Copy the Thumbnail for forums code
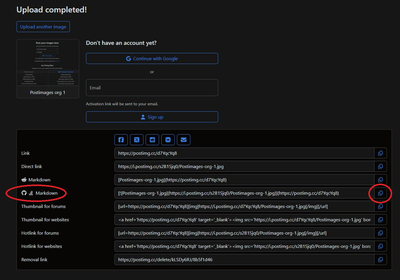Image resolution: width=400 pixels, height=280 pixels. coord(380,206)
